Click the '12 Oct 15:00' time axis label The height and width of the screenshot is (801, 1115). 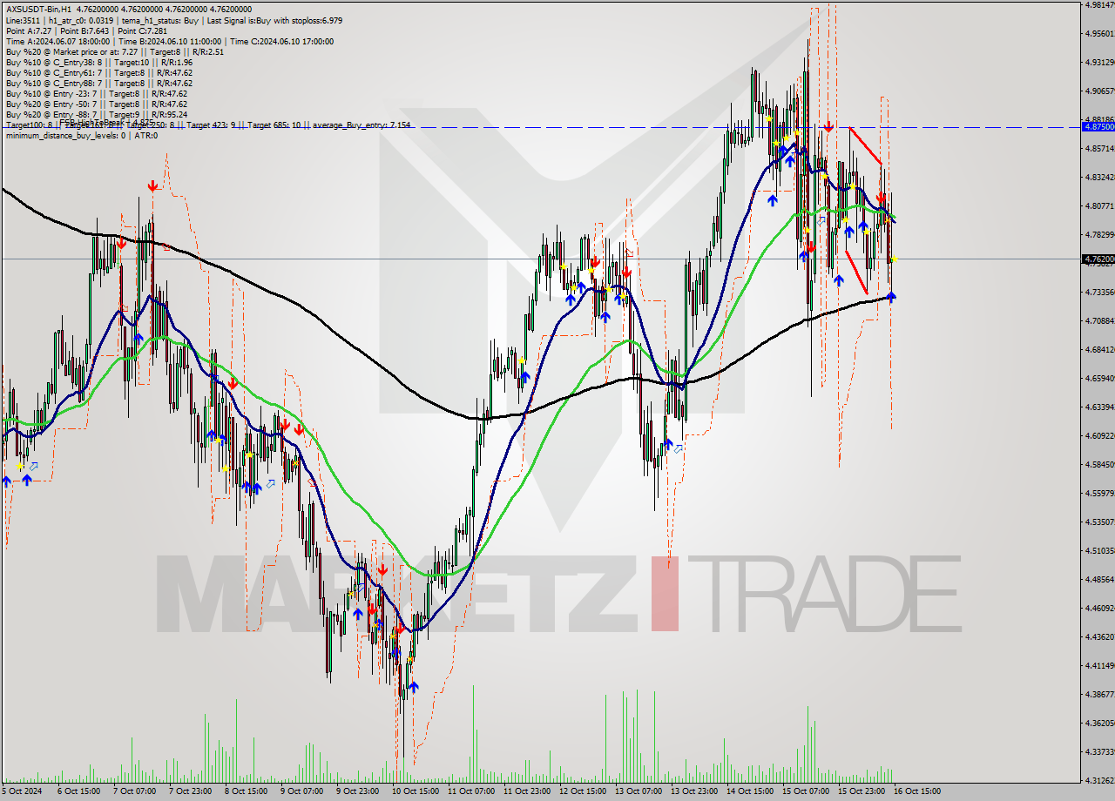(582, 791)
